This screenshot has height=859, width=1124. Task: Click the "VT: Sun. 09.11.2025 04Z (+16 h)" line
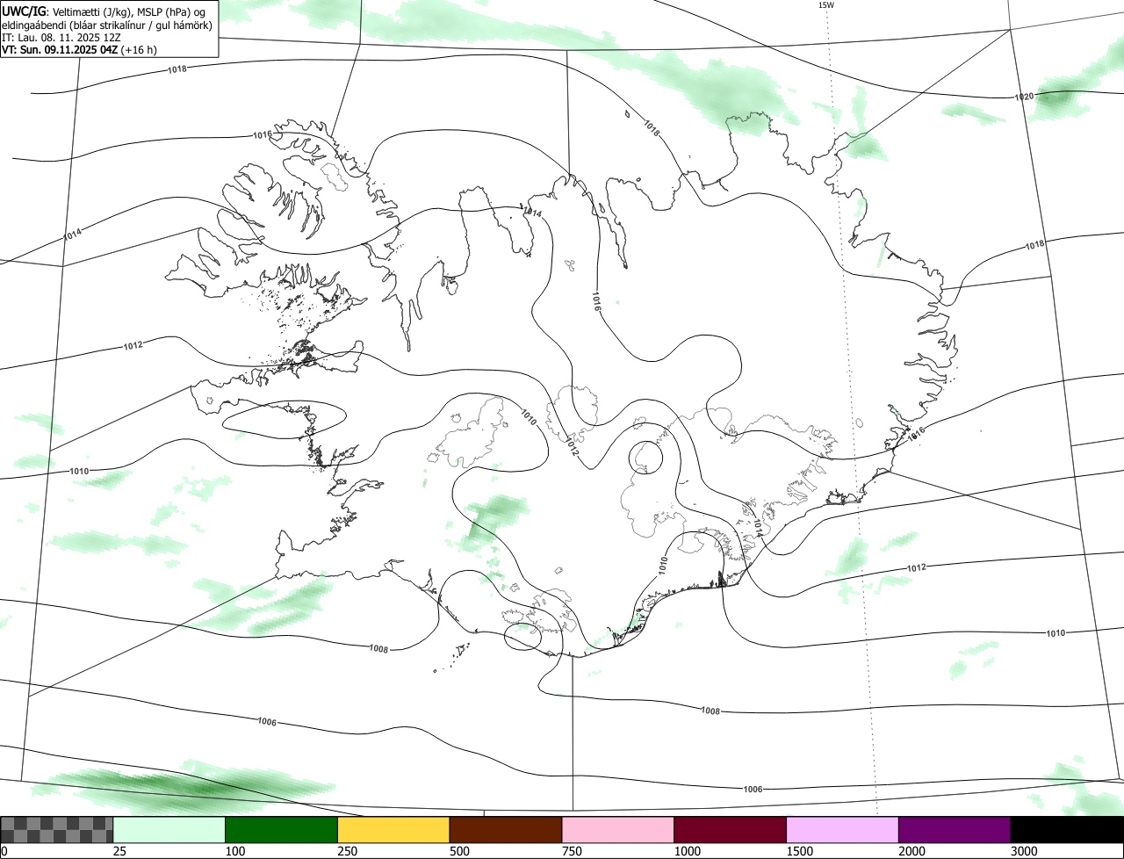pyautogui.click(x=80, y=50)
